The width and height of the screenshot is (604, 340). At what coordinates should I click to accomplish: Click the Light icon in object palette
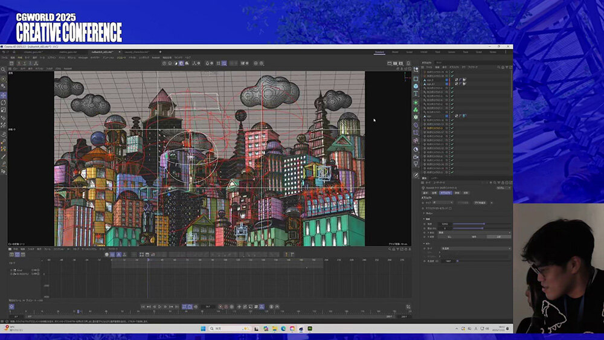(x=416, y=164)
